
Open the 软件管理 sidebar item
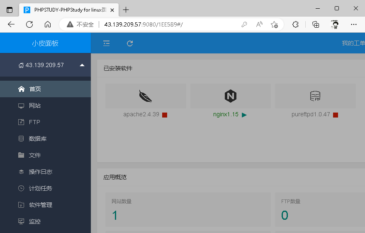(x=45, y=205)
